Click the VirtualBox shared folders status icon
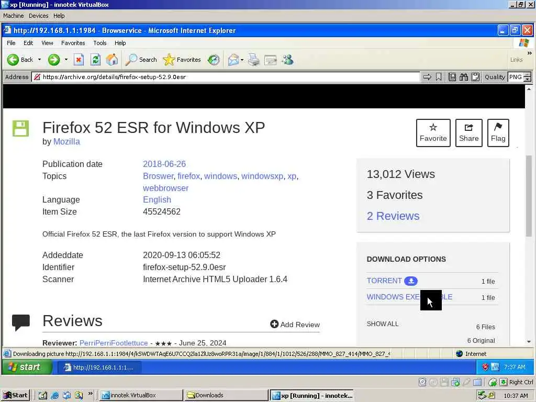536x402 pixels. 477,382
